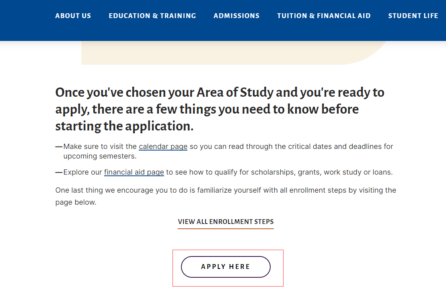Go to the Student Life menu
This screenshot has width=446, height=295.
coord(413,16)
